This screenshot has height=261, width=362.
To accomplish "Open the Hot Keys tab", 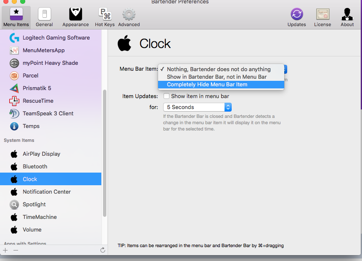I will tap(105, 17).
